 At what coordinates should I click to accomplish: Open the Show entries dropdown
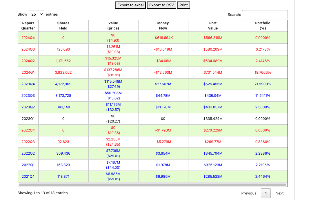coord(36,14)
